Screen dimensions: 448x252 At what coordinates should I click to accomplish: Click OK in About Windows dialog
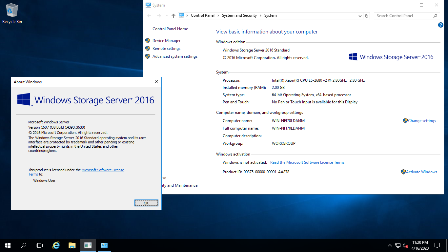tap(146, 203)
